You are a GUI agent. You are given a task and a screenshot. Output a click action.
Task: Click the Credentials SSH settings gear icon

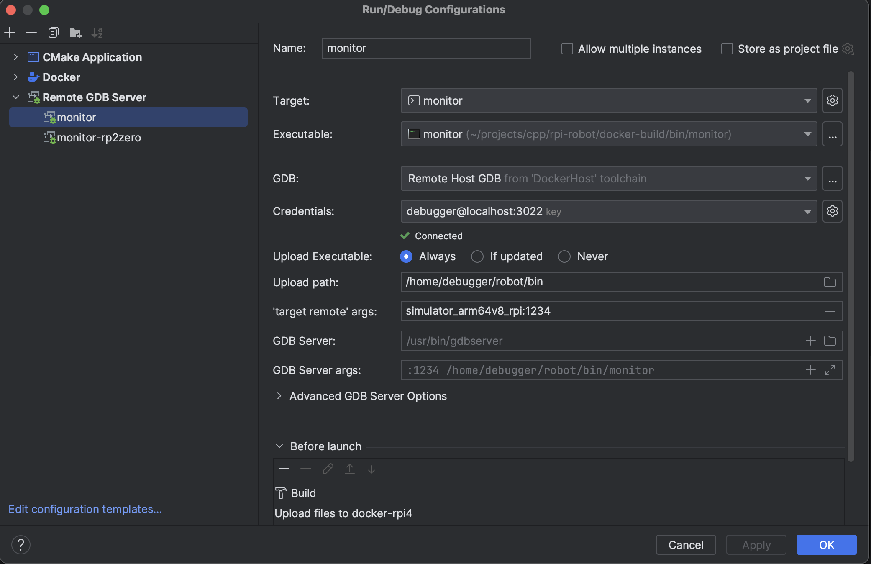(832, 211)
